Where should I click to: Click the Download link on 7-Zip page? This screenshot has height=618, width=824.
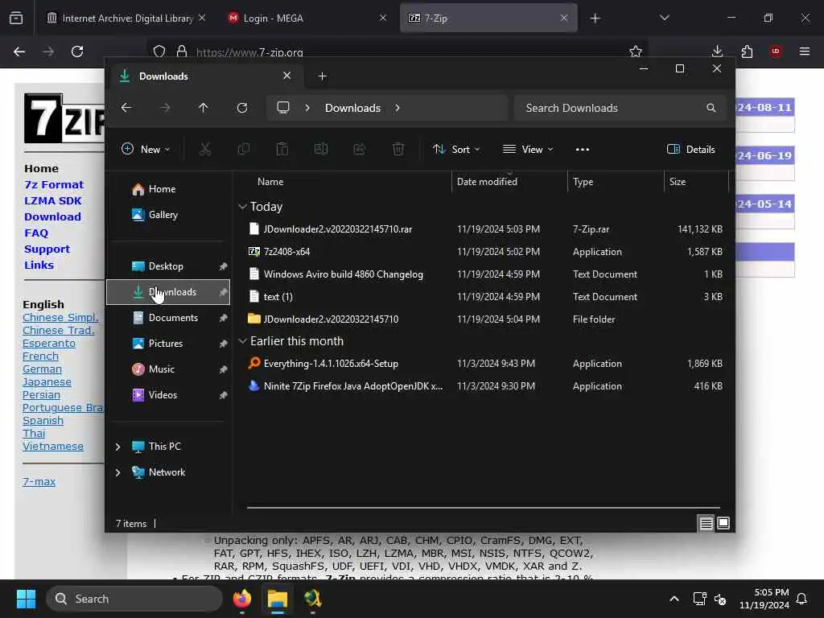[52, 216]
